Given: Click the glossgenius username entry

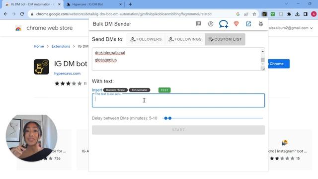Looking at the screenshot, I should 106,60.
